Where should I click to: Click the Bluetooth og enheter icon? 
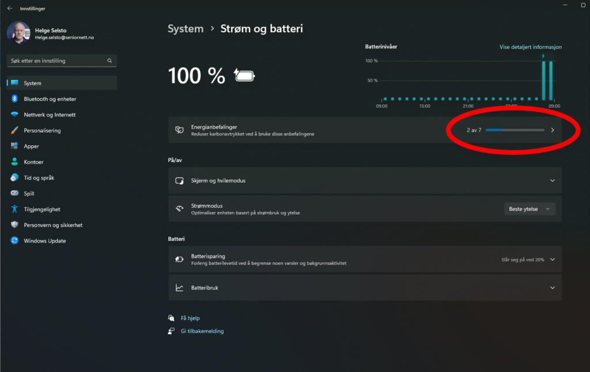(x=14, y=99)
